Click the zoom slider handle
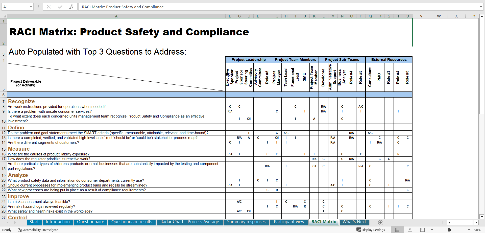The width and height of the screenshot is (485, 233). click(x=449, y=230)
